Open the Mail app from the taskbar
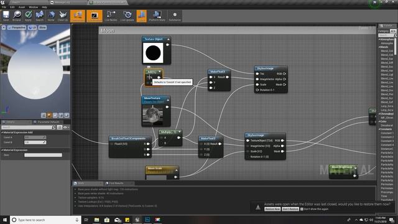 coord(118,220)
